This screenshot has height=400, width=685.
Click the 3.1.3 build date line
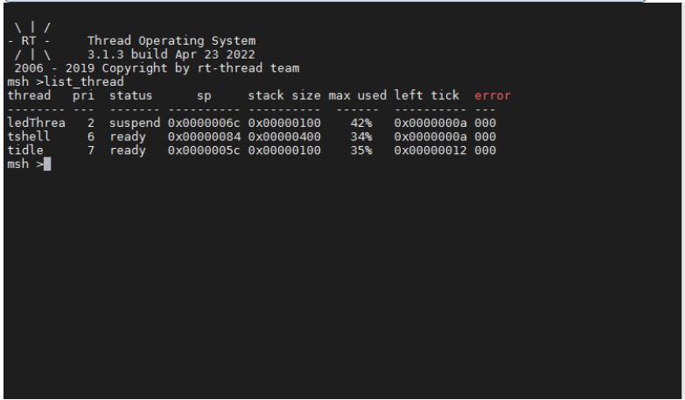[171, 54]
